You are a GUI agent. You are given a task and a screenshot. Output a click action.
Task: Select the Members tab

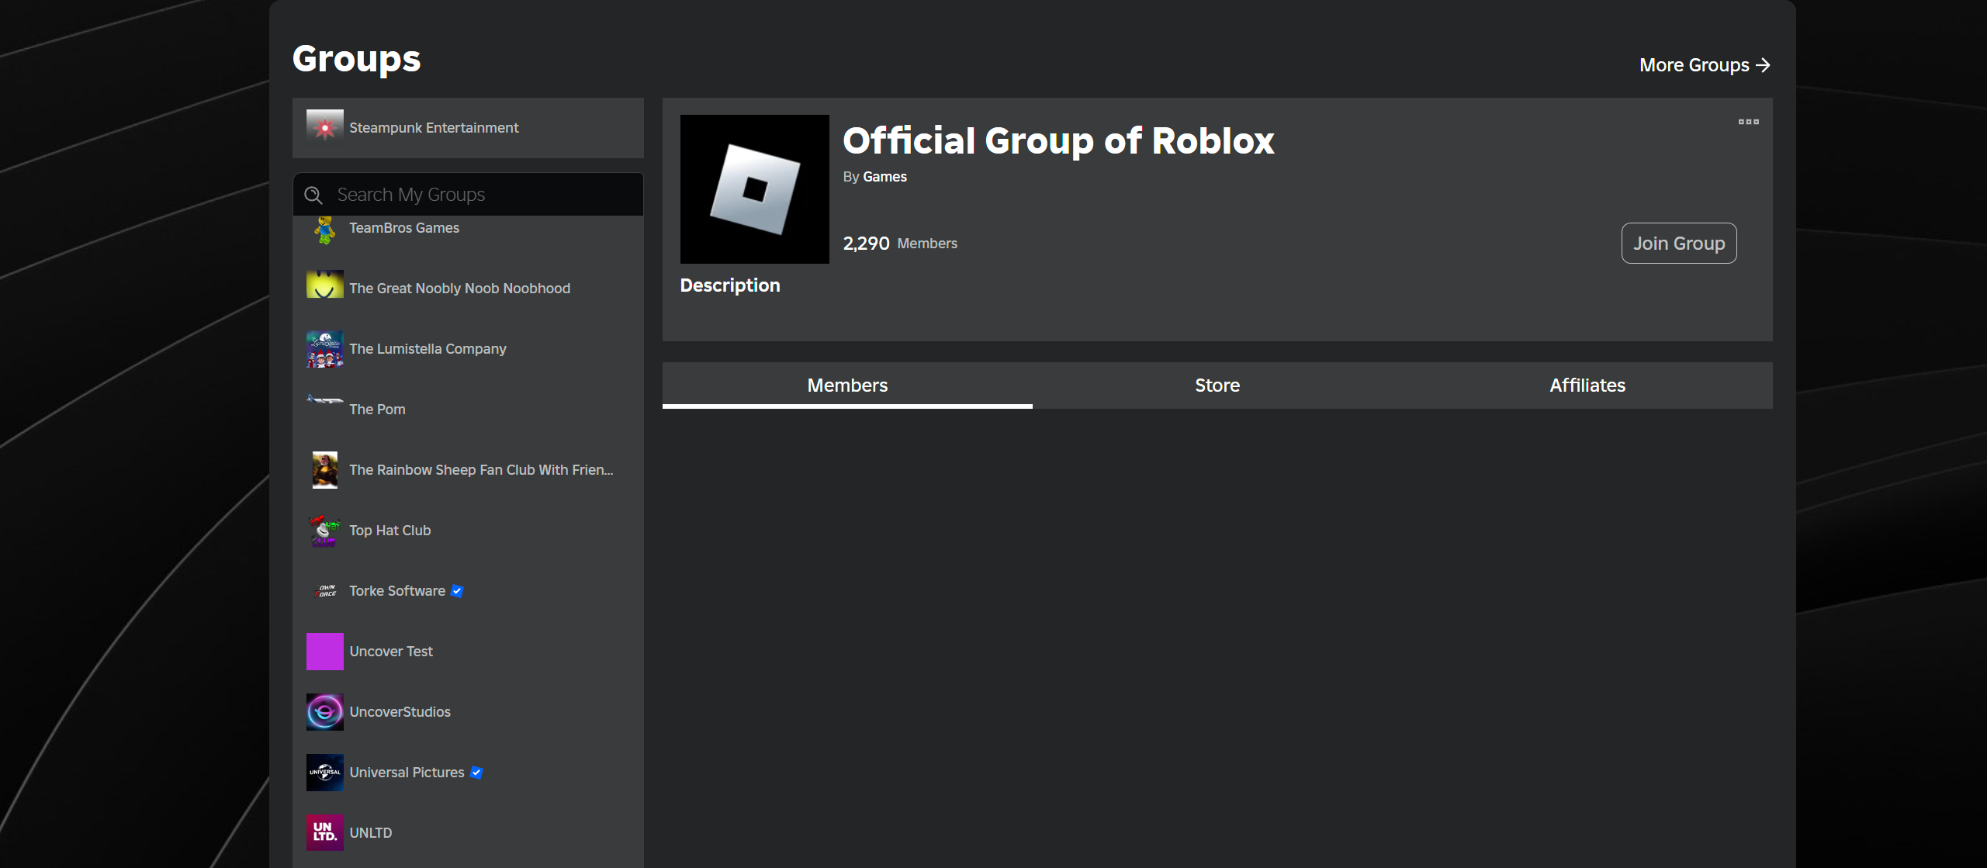pos(846,385)
